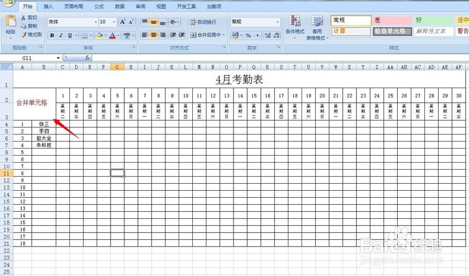Apply red font color with the A icon
469x276 pixels.
(x=113, y=36)
